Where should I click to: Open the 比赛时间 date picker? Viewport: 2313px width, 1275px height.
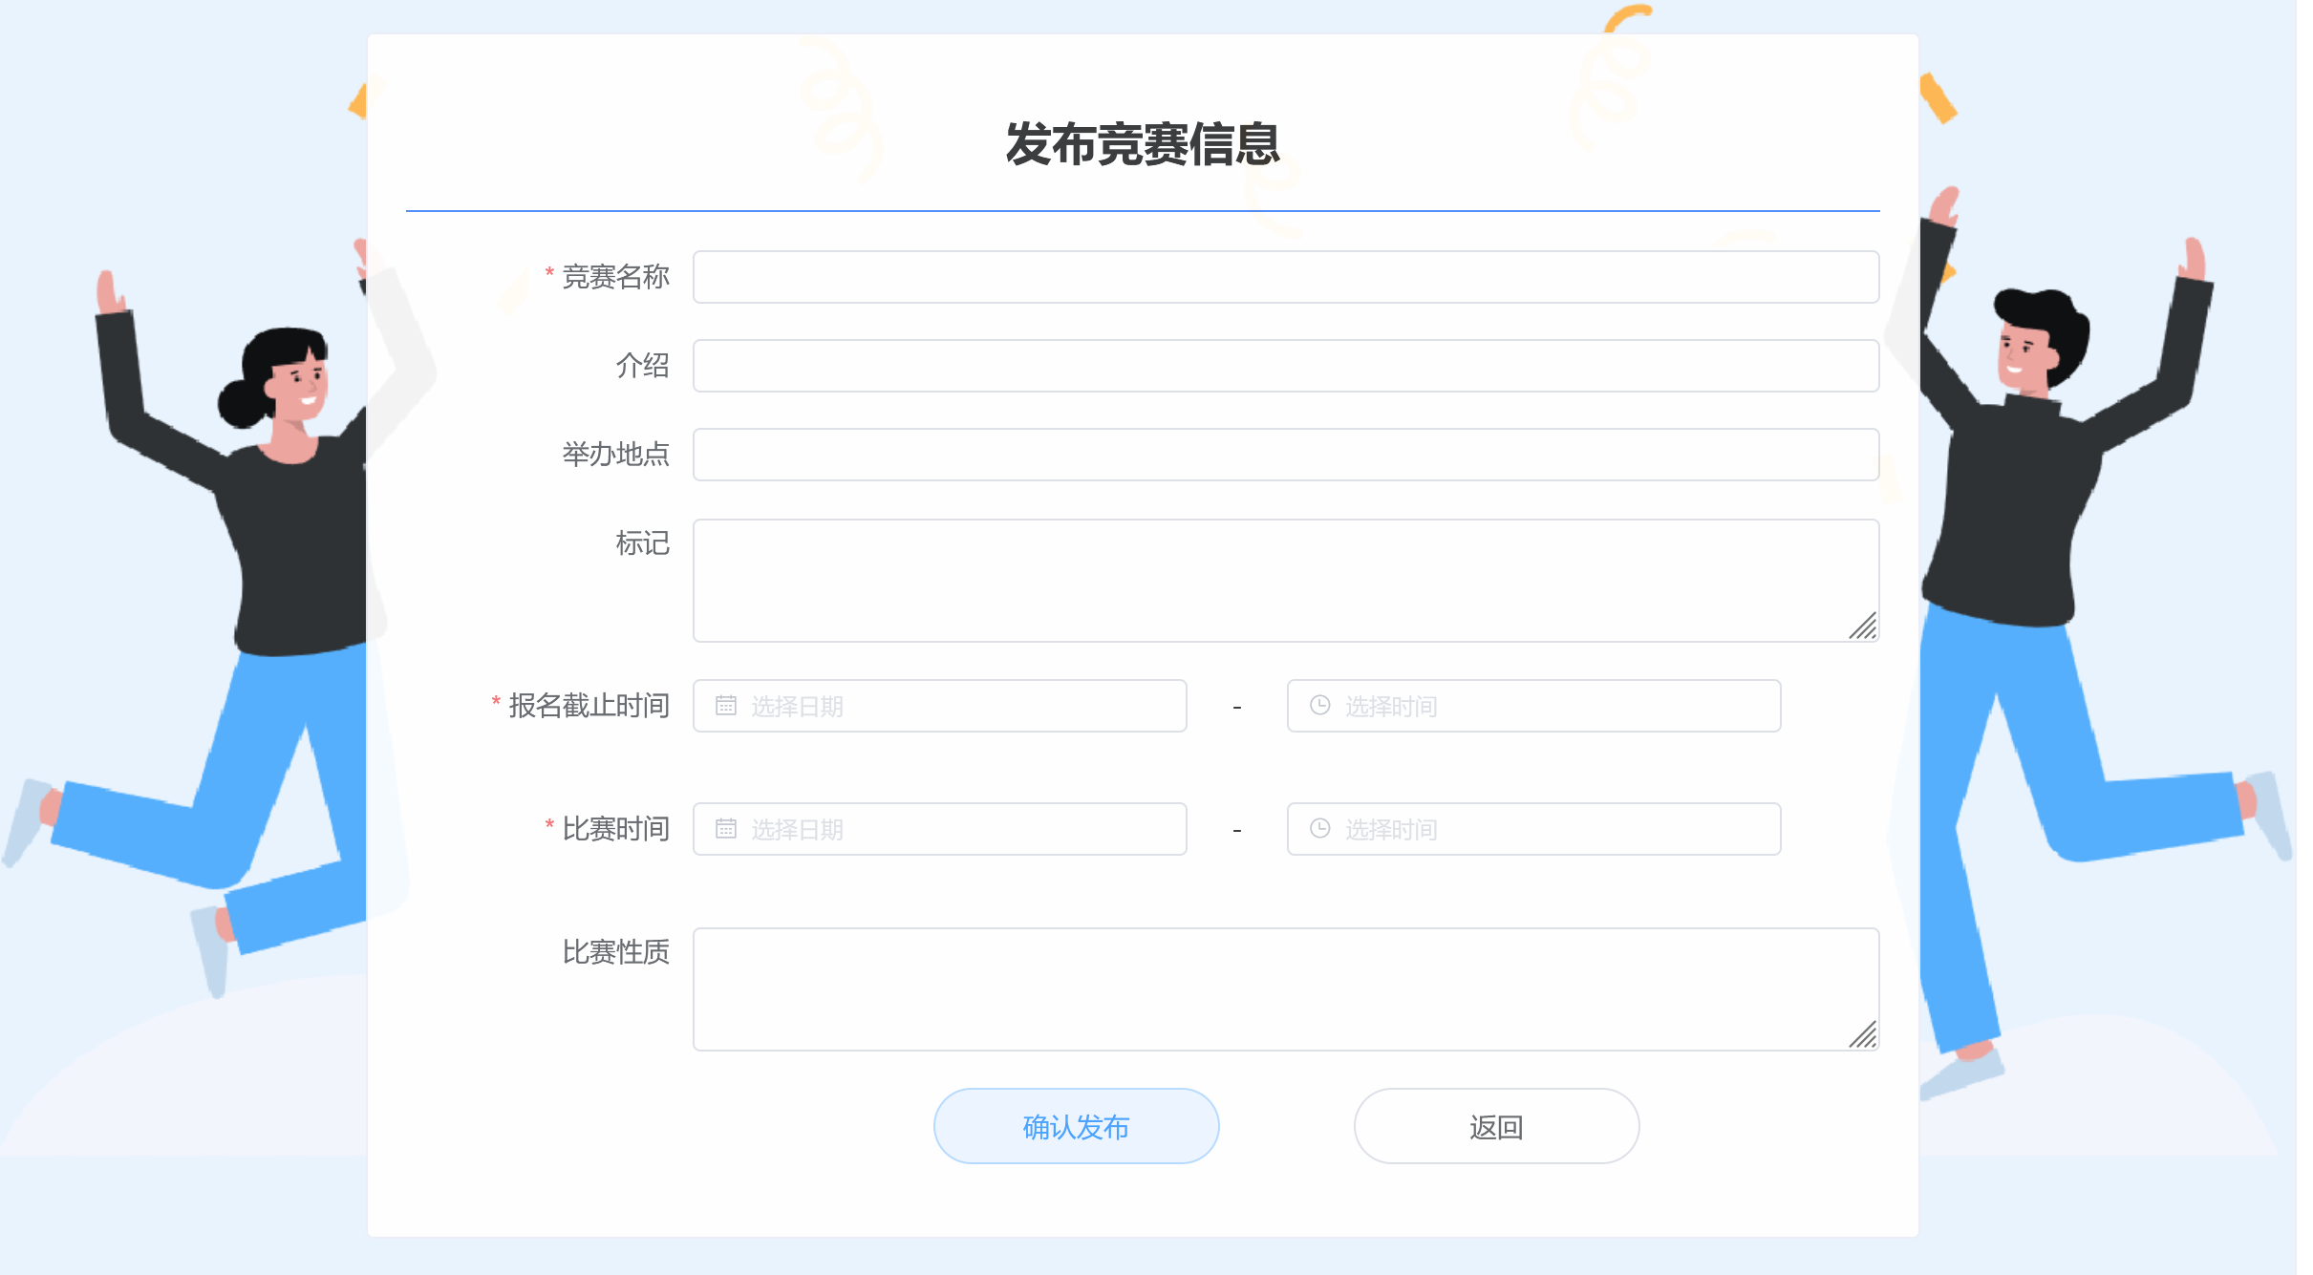click(940, 829)
